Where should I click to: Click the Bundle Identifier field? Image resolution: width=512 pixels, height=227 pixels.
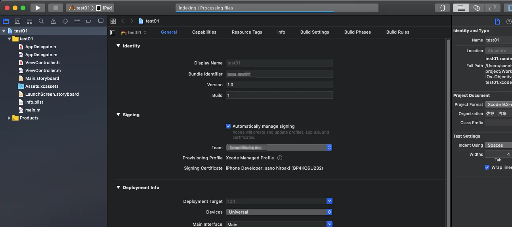point(279,74)
